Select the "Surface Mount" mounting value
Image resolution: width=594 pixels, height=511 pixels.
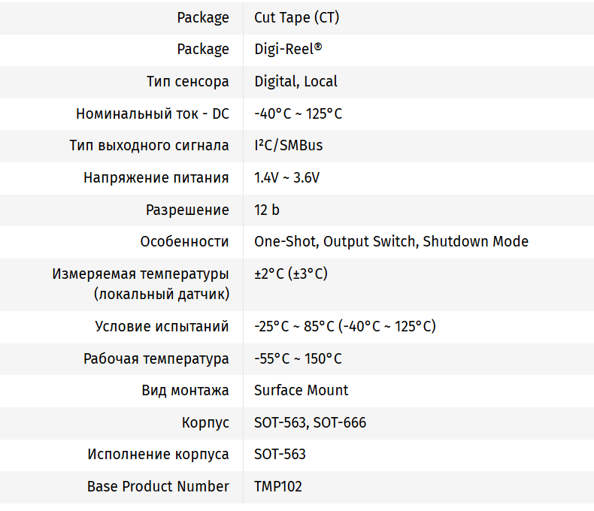click(301, 390)
